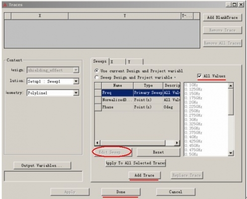Click the 0.3GHz value in the list

(191, 119)
